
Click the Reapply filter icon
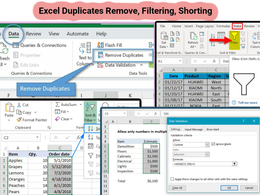tap(243, 40)
